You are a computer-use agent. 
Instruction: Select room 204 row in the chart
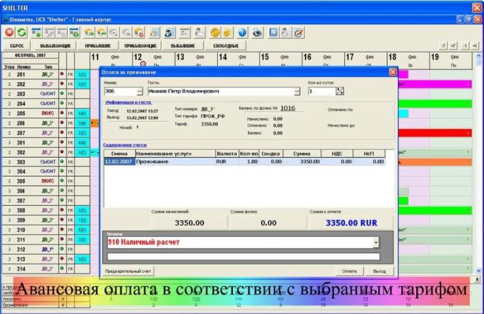pyautogui.click(x=30, y=103)
